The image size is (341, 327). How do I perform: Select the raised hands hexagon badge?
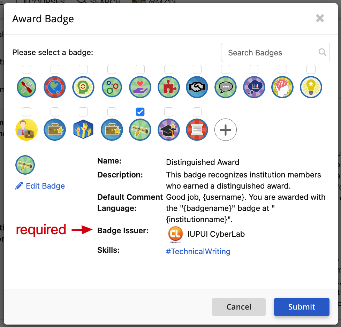click(x=83, y=129)
